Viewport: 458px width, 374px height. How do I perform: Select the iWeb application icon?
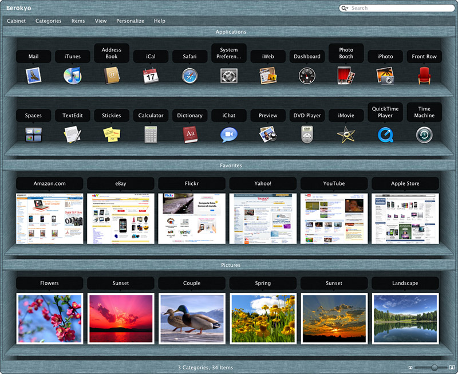(268, 76)
